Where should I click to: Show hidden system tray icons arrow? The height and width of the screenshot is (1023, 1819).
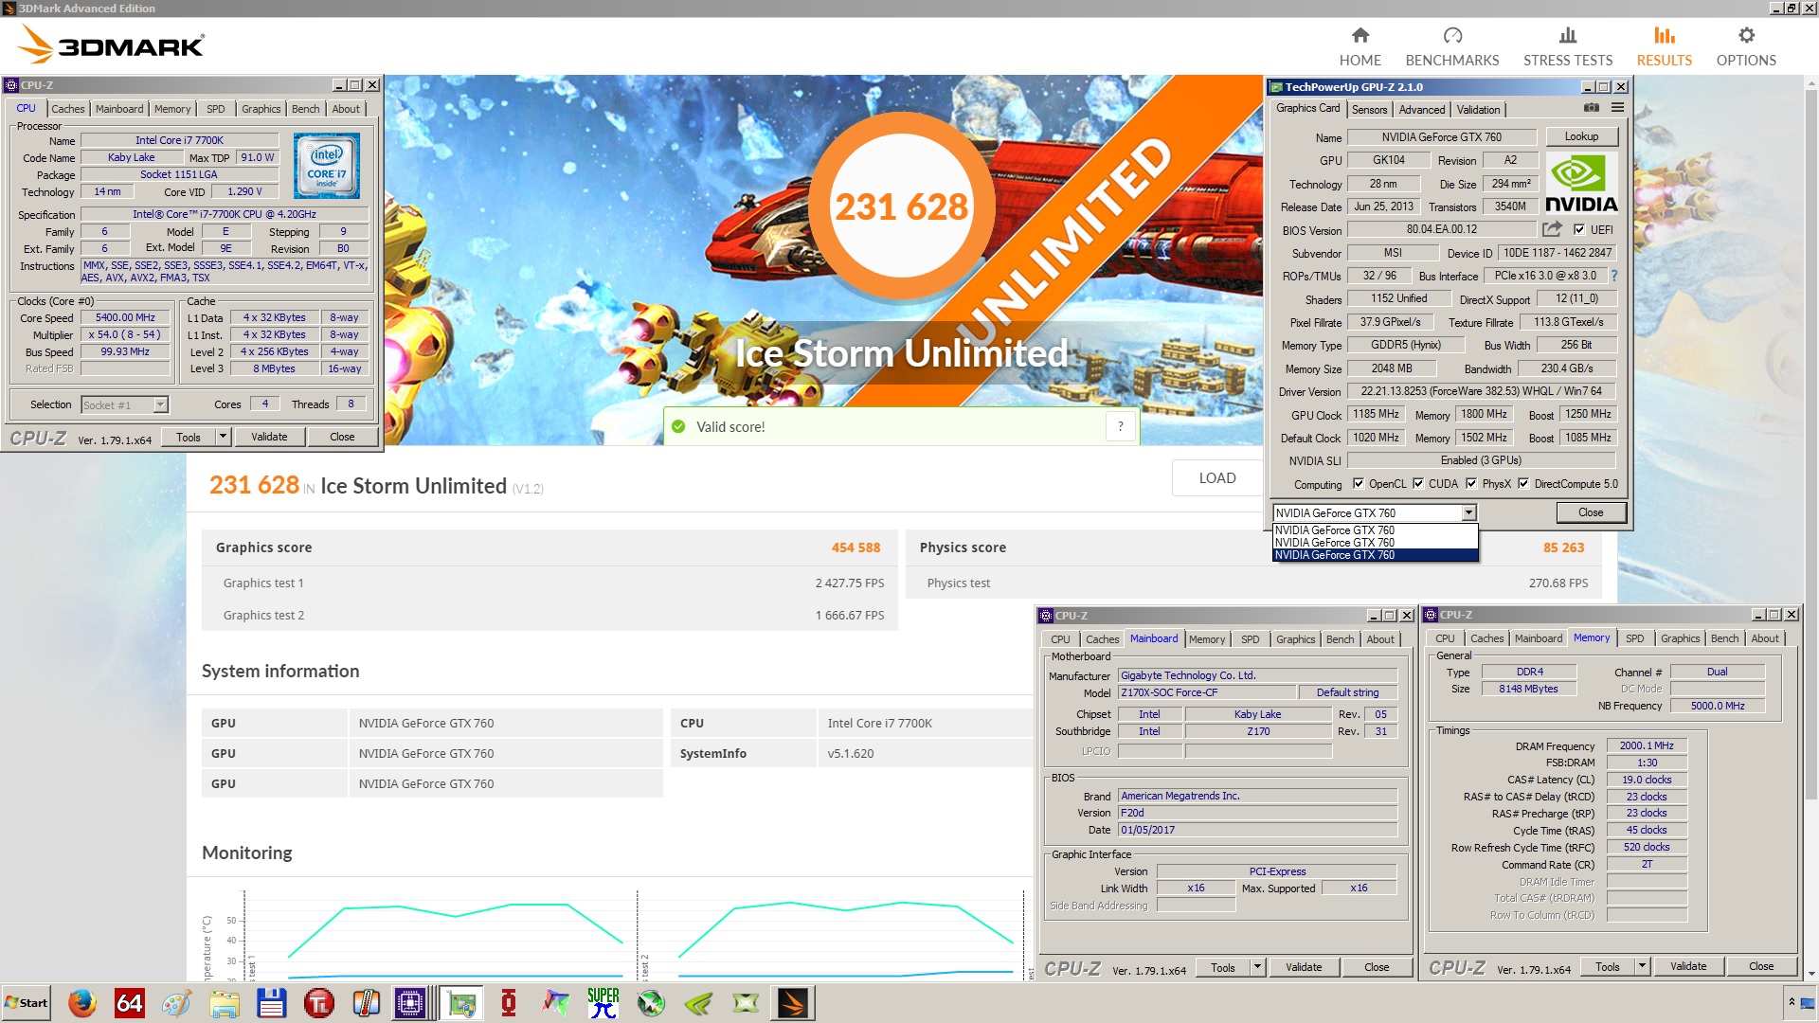[x=1792, y=1002]
